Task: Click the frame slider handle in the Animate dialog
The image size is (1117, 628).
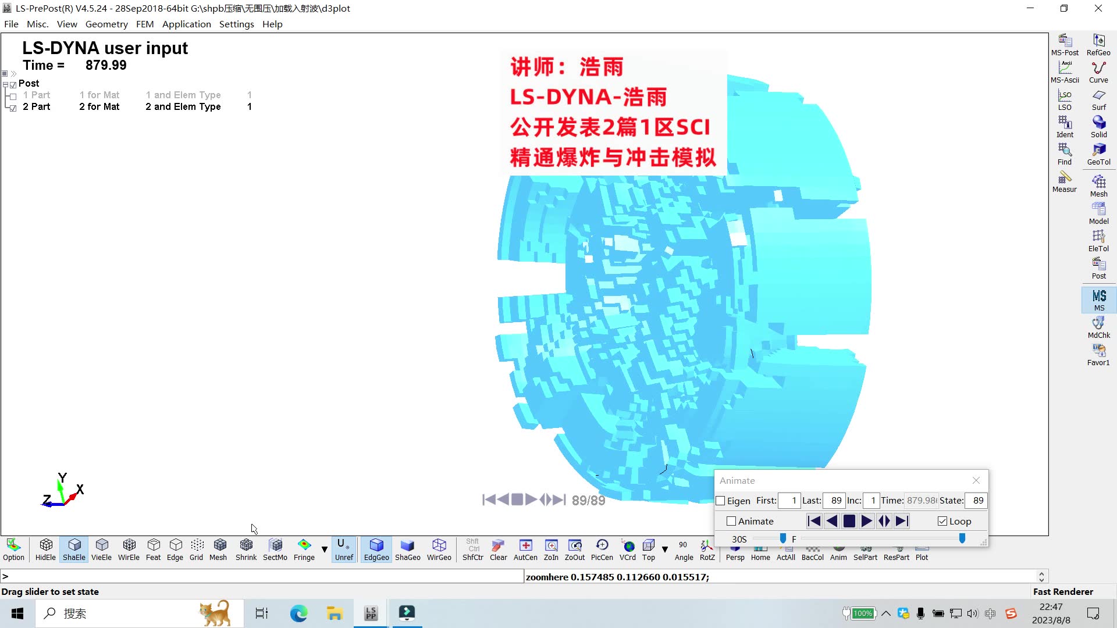Action: [x=962, y=538]
